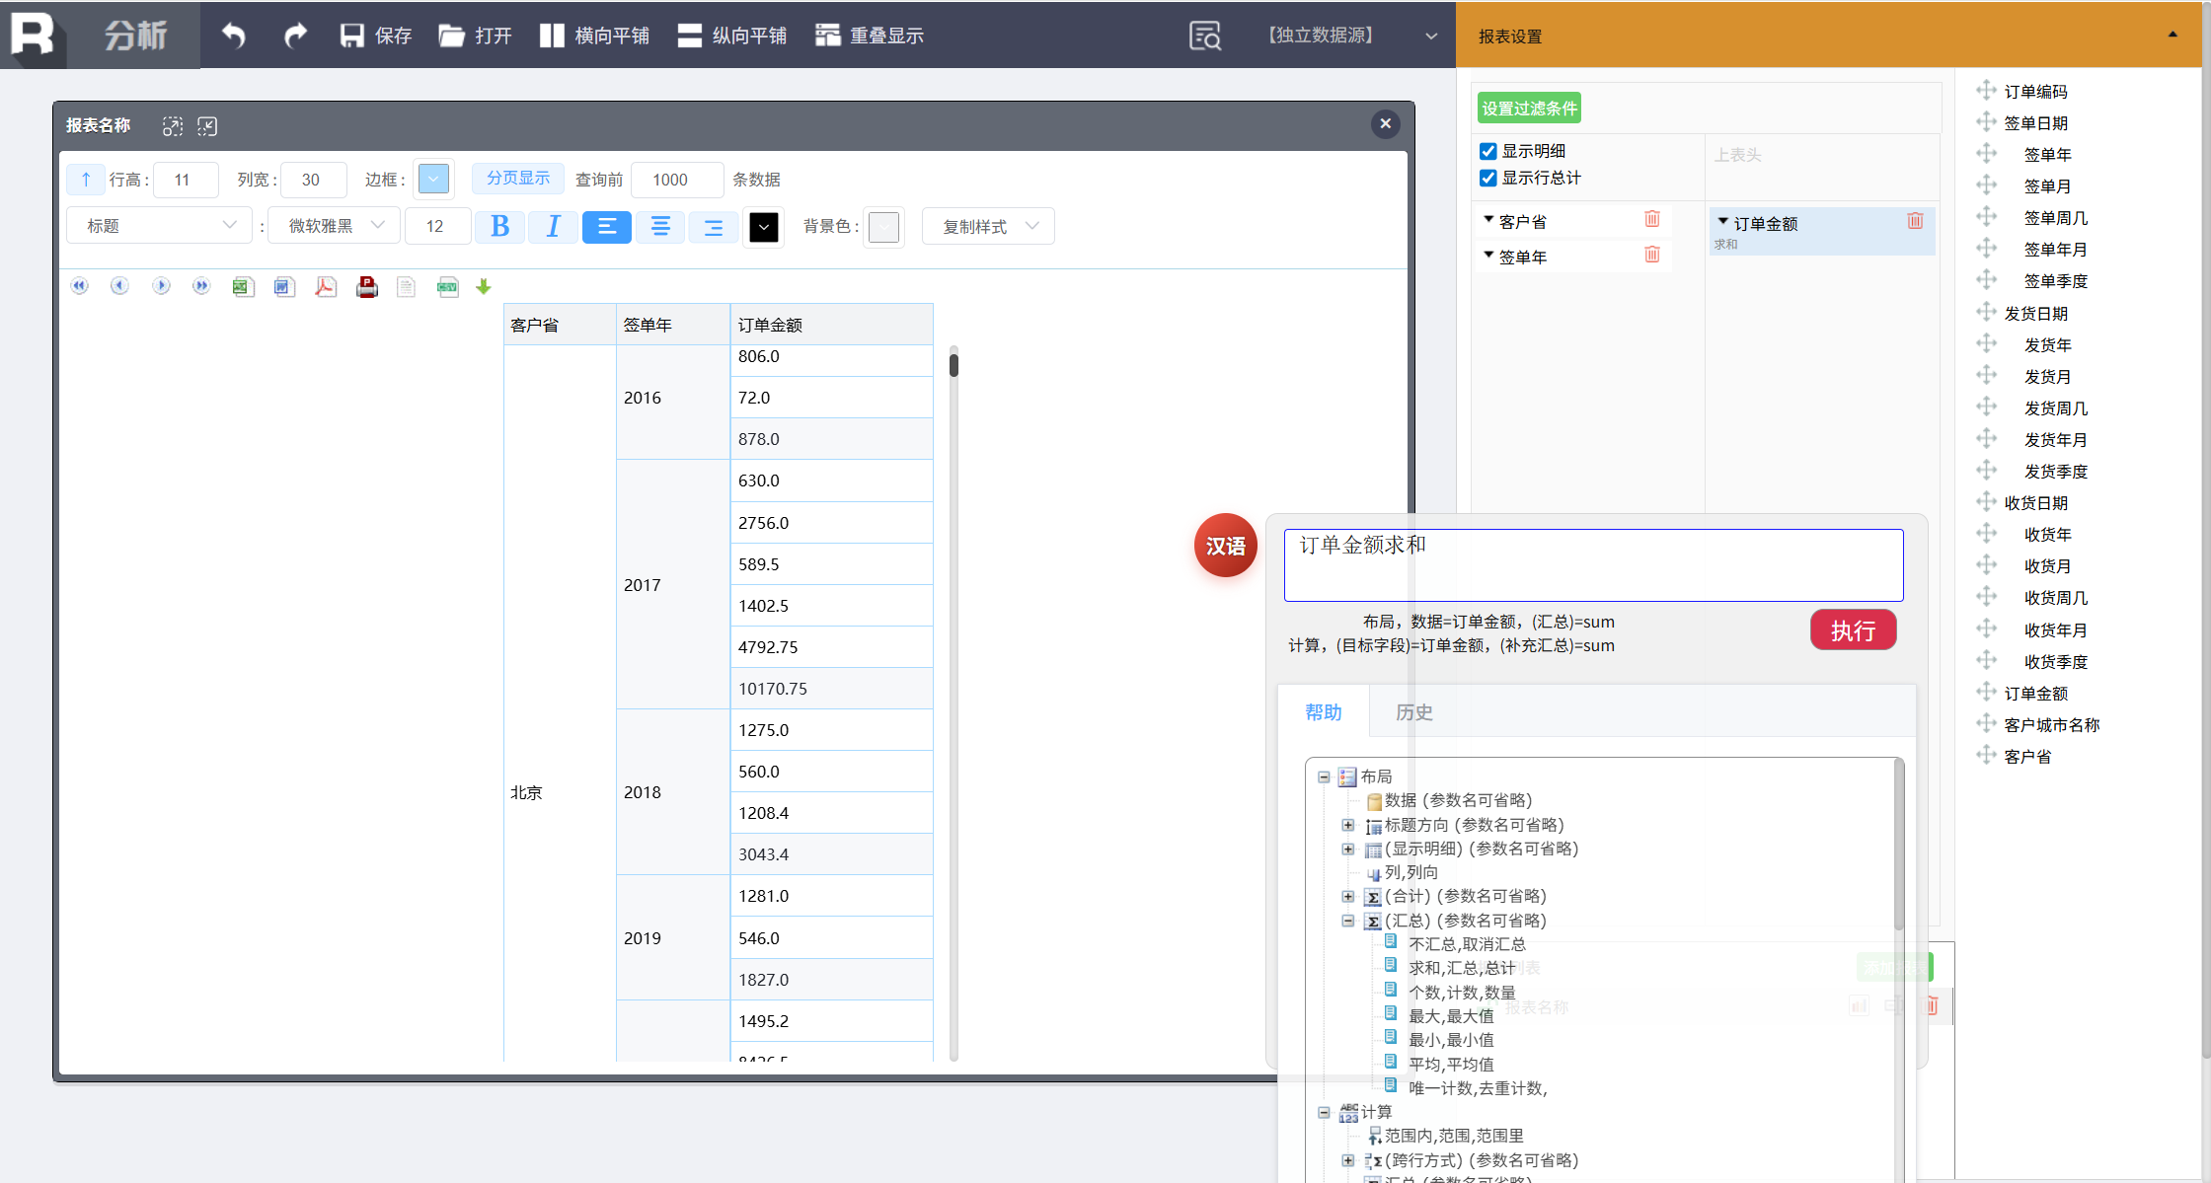Export report as CSV file
Screen dimensions: 2211x1183
[447, 287]
